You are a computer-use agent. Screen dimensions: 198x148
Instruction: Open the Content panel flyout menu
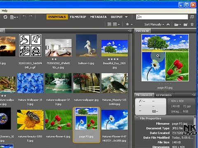[130, 31]
